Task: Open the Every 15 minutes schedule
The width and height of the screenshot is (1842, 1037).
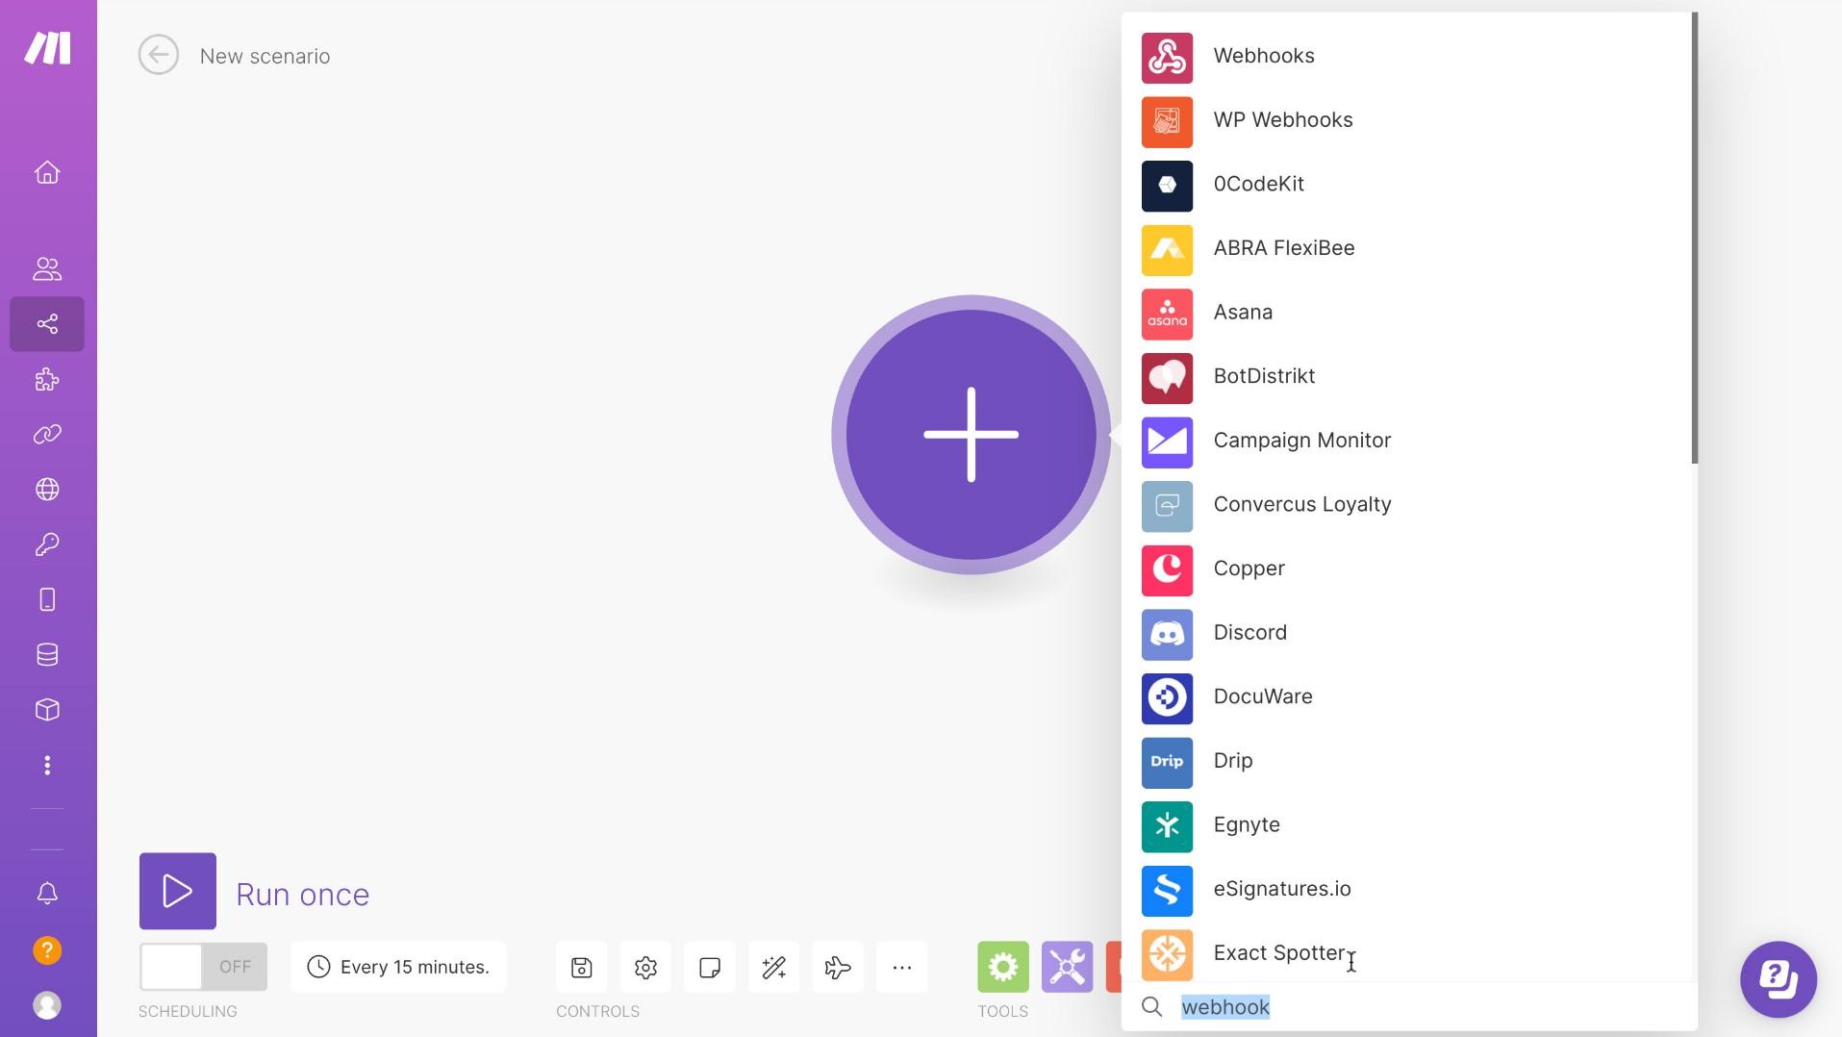Action: pyautogui.click(x=398, y=967)
